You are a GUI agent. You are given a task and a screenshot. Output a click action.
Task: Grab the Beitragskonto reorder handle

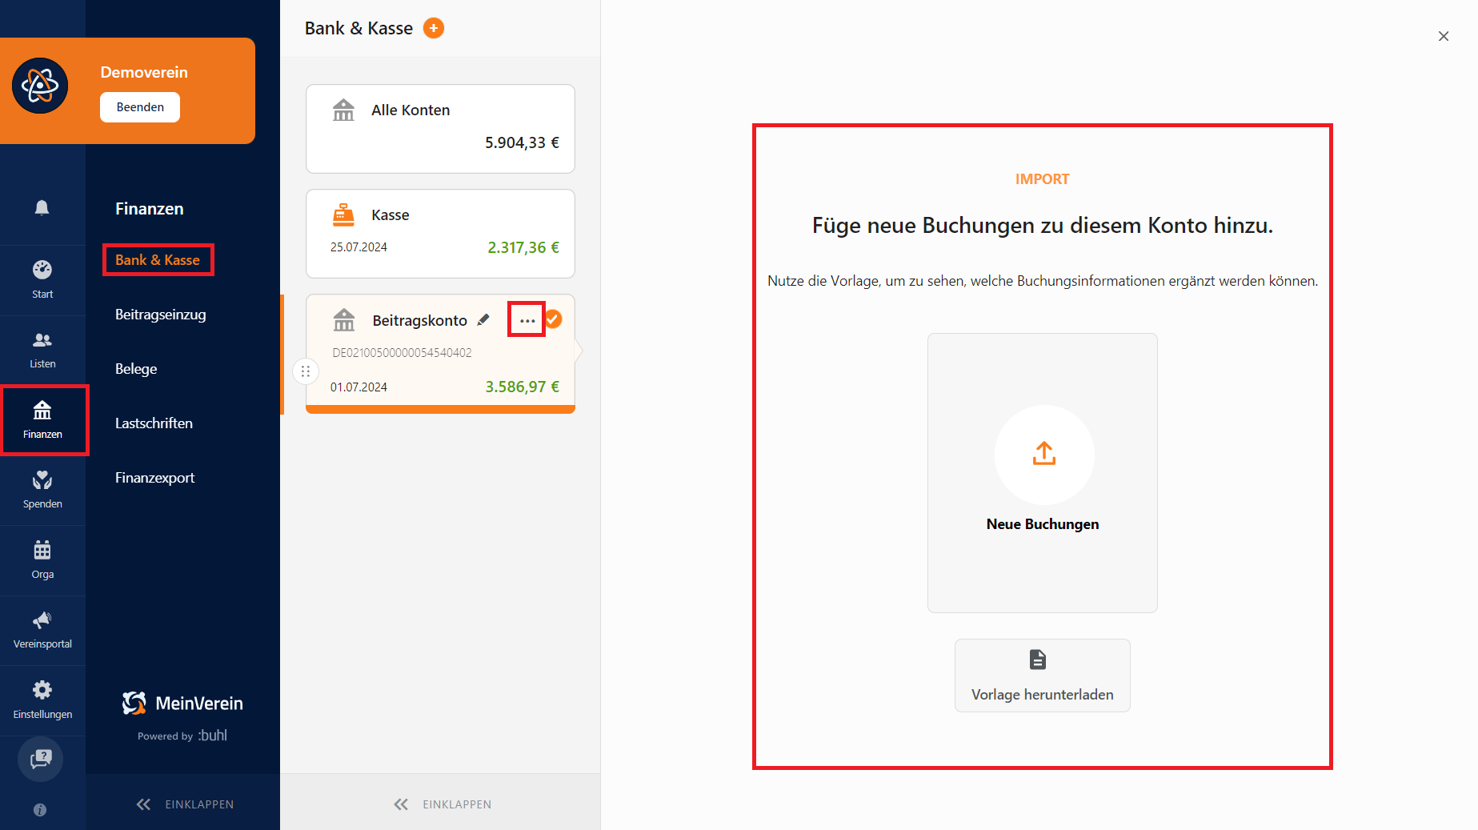[x=306, y=371]
